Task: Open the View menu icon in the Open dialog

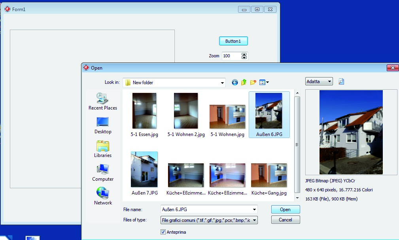Action: point(264,82)
